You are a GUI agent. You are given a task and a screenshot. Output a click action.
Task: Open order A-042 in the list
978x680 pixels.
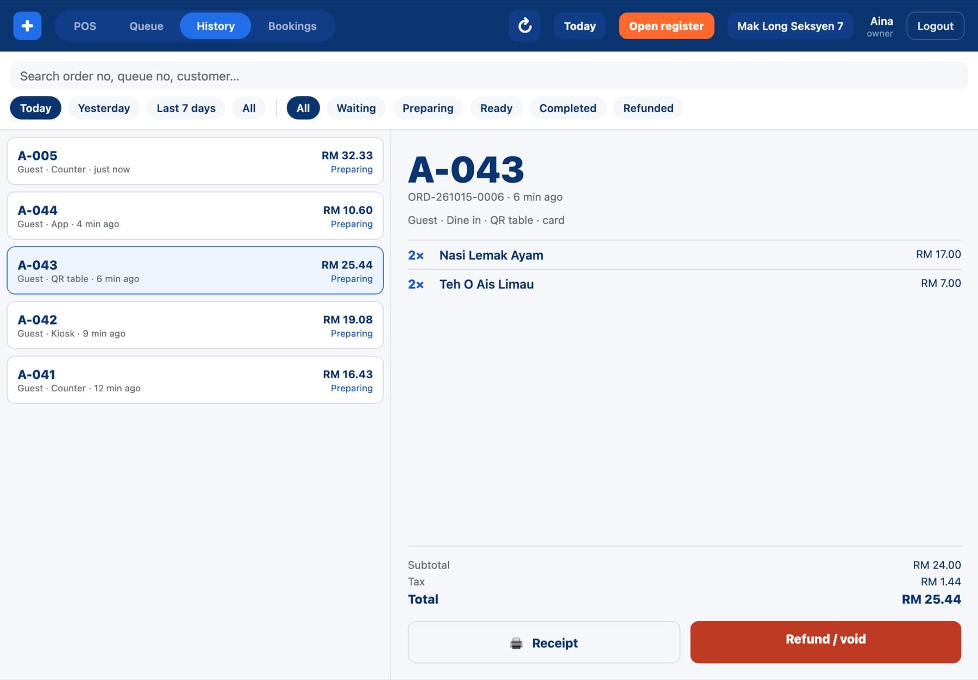point(195,325)
